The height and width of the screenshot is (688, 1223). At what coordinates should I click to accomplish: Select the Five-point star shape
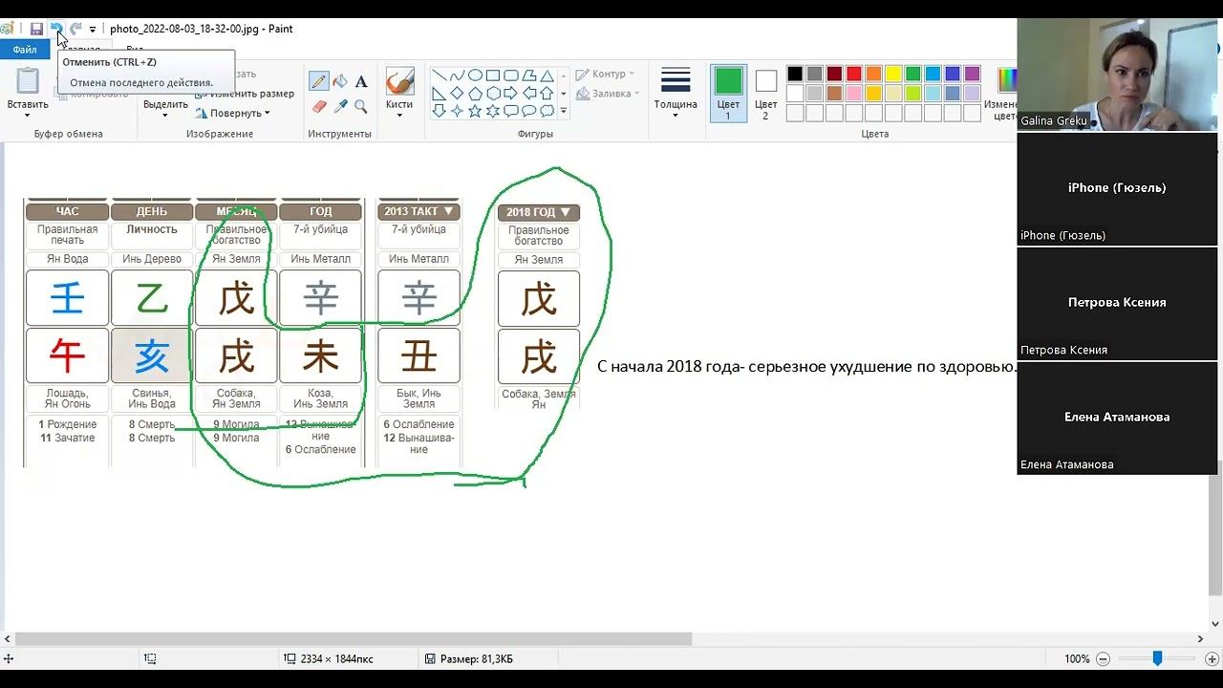[475, 111]
